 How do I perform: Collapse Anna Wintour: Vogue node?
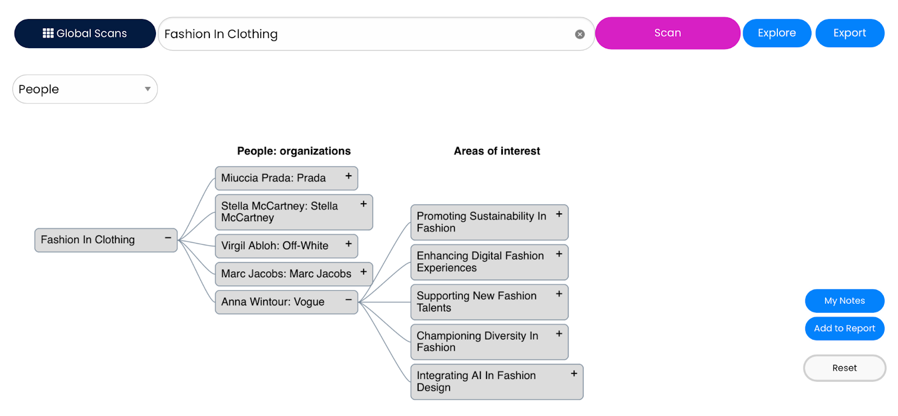coord(349,300)
